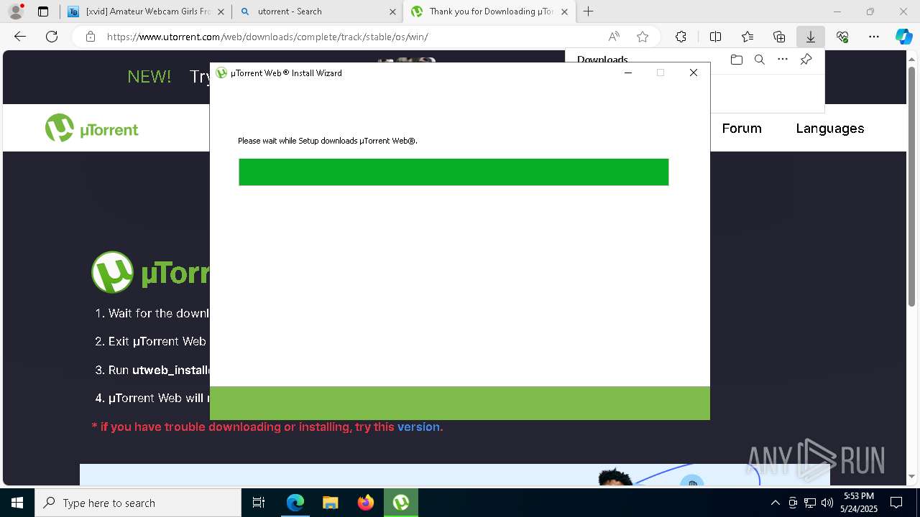Open the notifications action center
The image size is (920, 517).
896,503
